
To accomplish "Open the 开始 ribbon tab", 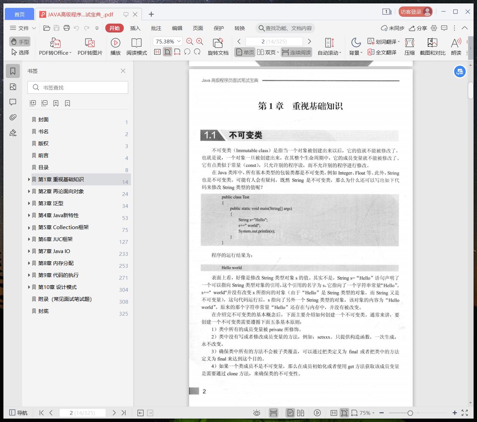I will pyautogui.click(x=115, y=28).
